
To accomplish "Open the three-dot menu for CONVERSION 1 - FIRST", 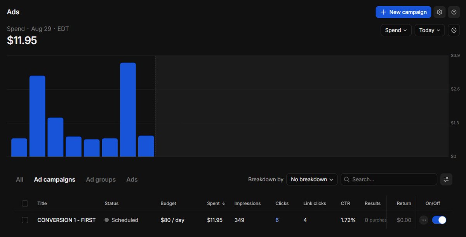I will click(x=424, y=220).
